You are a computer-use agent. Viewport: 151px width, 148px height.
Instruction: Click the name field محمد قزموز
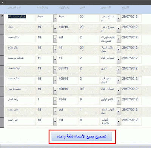22,91
